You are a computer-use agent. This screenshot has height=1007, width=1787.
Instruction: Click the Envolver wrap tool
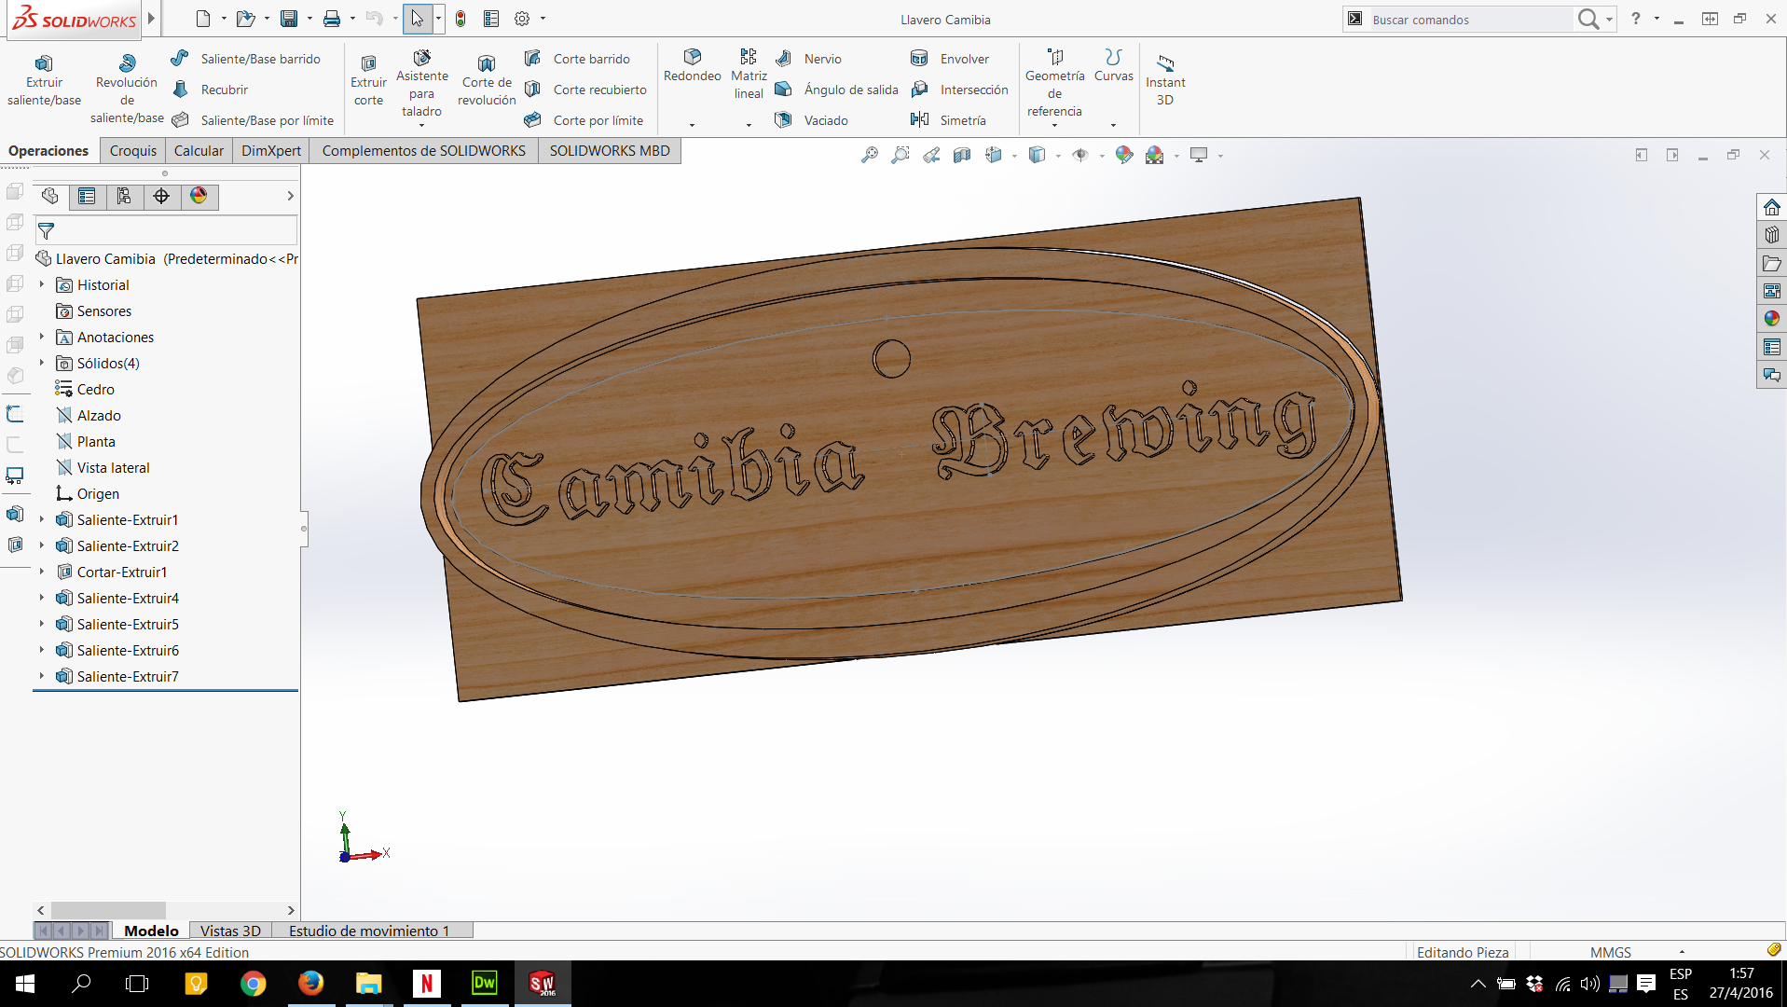949,59
